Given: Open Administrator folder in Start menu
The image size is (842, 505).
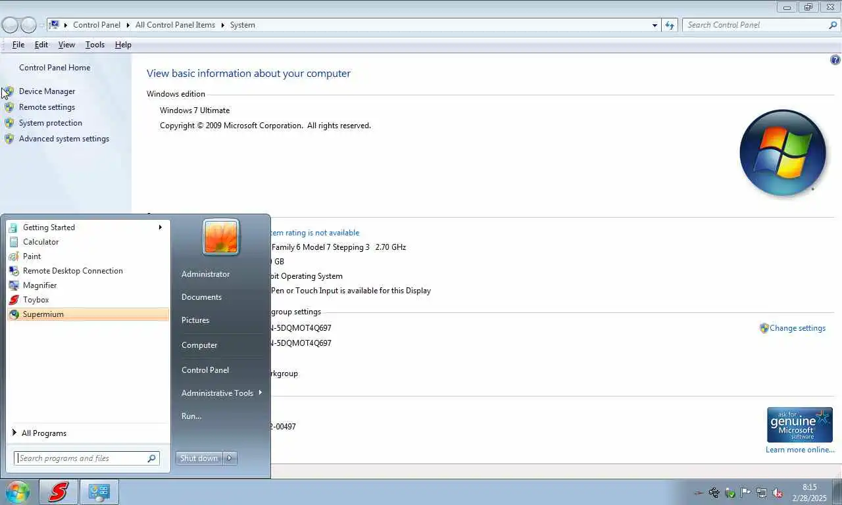Looking at the screenshot, I should coord(205,274).
